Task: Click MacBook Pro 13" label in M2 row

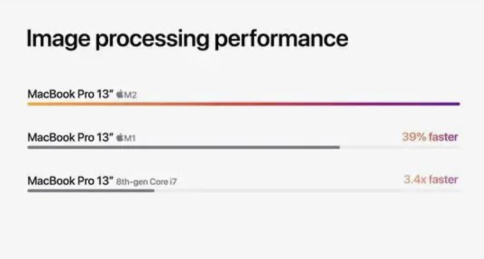Action: (x=70, y=94)
